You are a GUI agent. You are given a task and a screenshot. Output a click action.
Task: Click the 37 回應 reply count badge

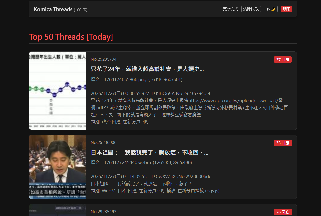[x=282, y=60]
